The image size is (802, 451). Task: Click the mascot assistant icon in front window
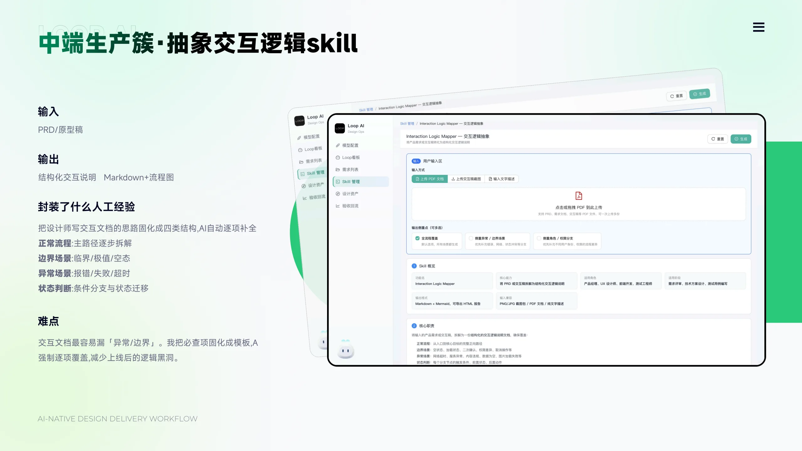pyautogui.click(x=346, y=349)
